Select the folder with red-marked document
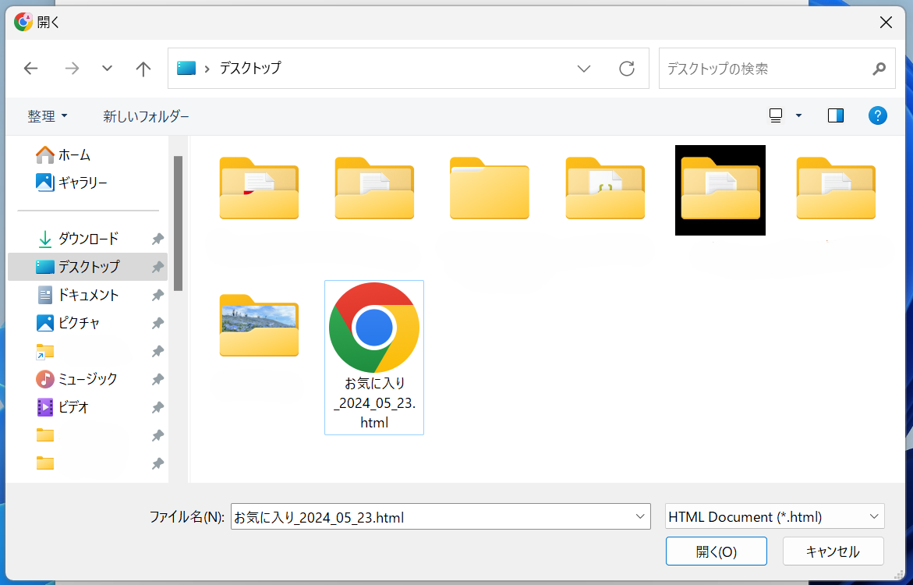The height and width of the screenshot is (585, 913). (x=259, y=188)
